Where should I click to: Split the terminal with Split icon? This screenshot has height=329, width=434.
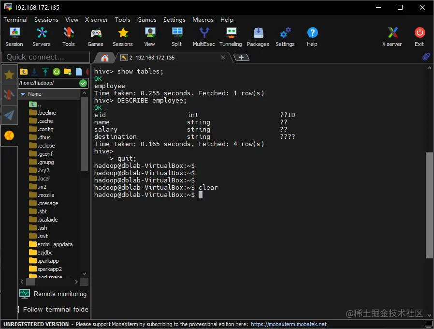click(176, 37)
